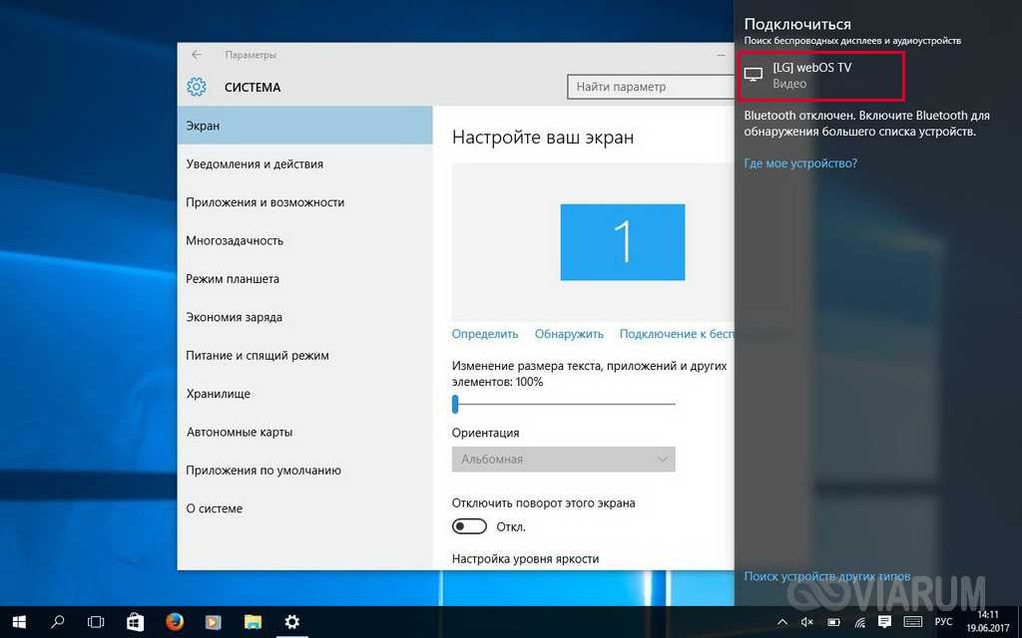
Task: Open the Windows Start menu
Action: tap(19, 621)
